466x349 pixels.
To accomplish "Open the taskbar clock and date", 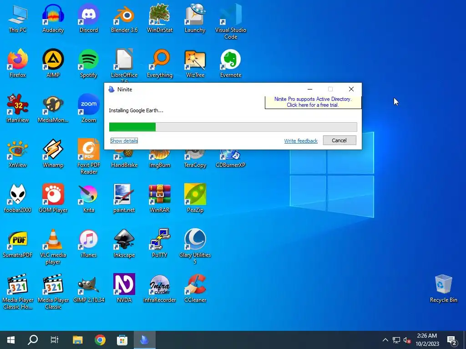I will (x=427, y=340).
